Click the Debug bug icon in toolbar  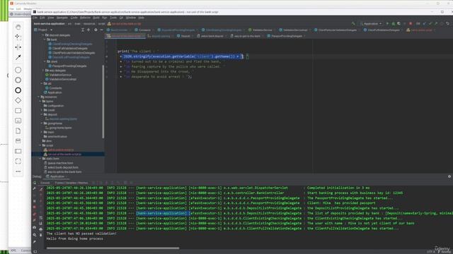coord(394,23)
